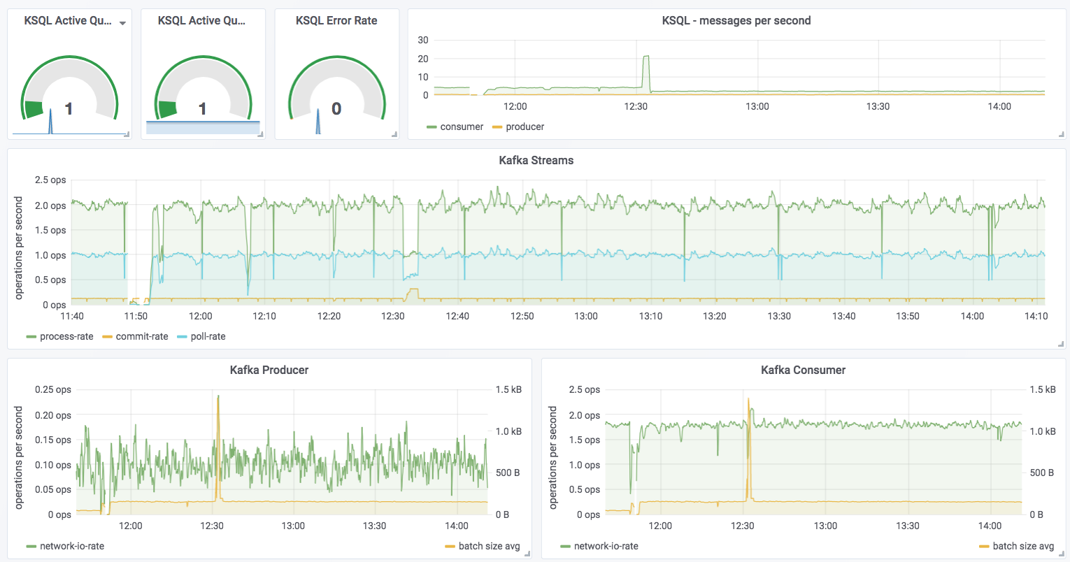Click the resize handle of the Kafka Streams panel
This screenshot has width=1070, height=562.
point(1062,344)
